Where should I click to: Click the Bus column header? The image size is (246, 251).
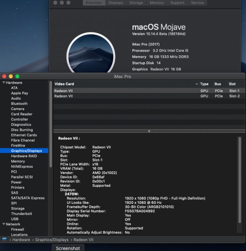pos(218,84)
